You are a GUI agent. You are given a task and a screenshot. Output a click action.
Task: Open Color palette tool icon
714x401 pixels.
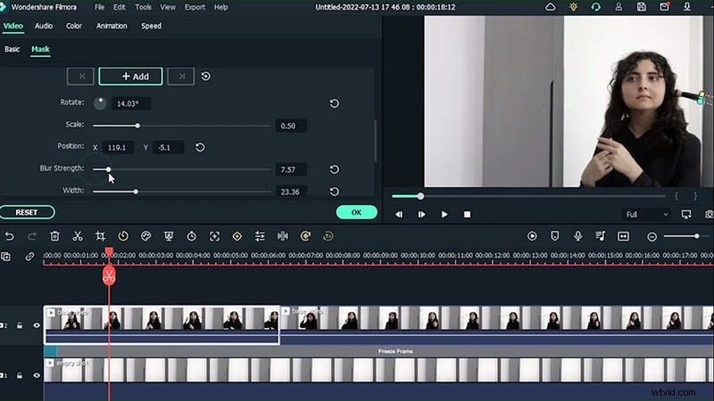point(145,236)
